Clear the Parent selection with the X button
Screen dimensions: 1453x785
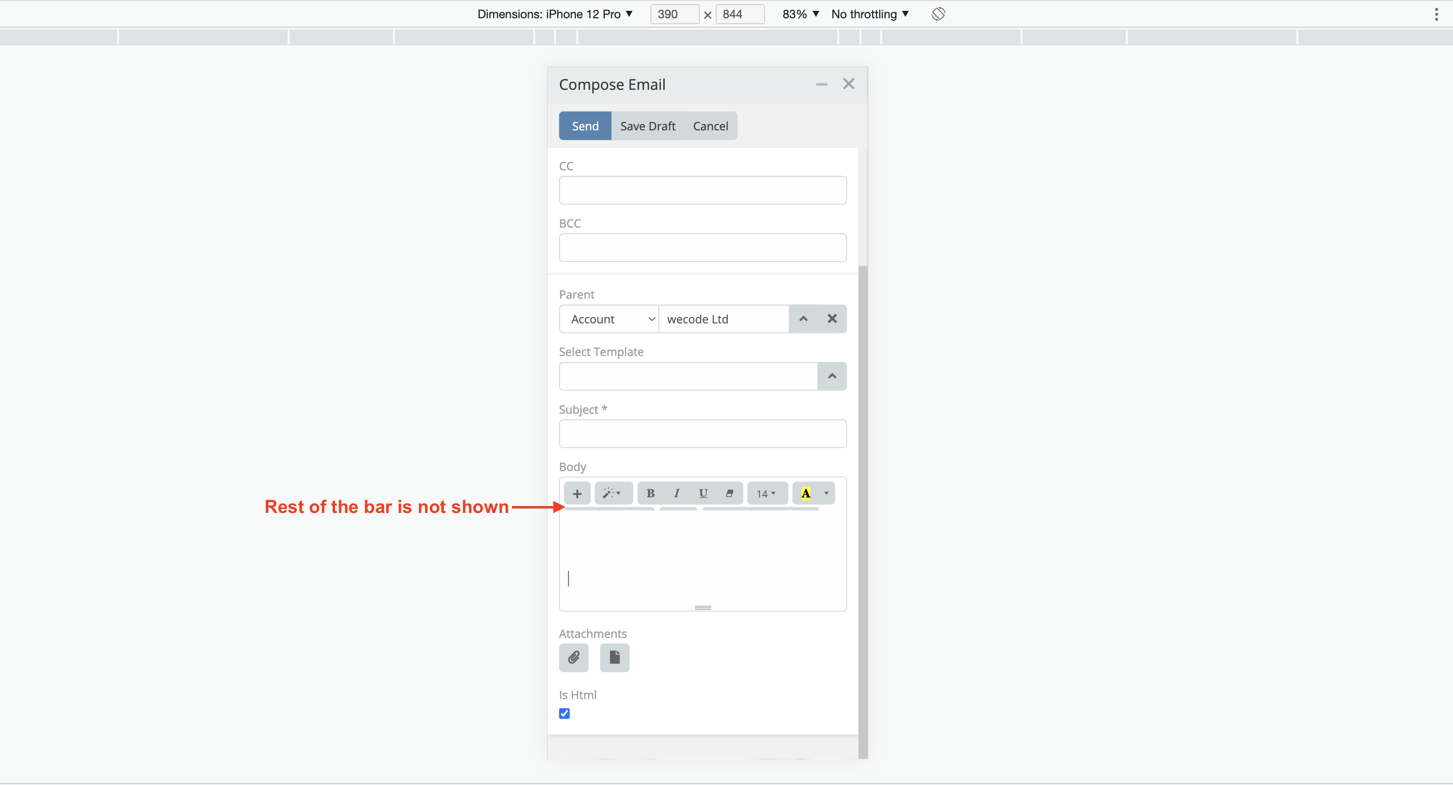[x=832, y=318]
